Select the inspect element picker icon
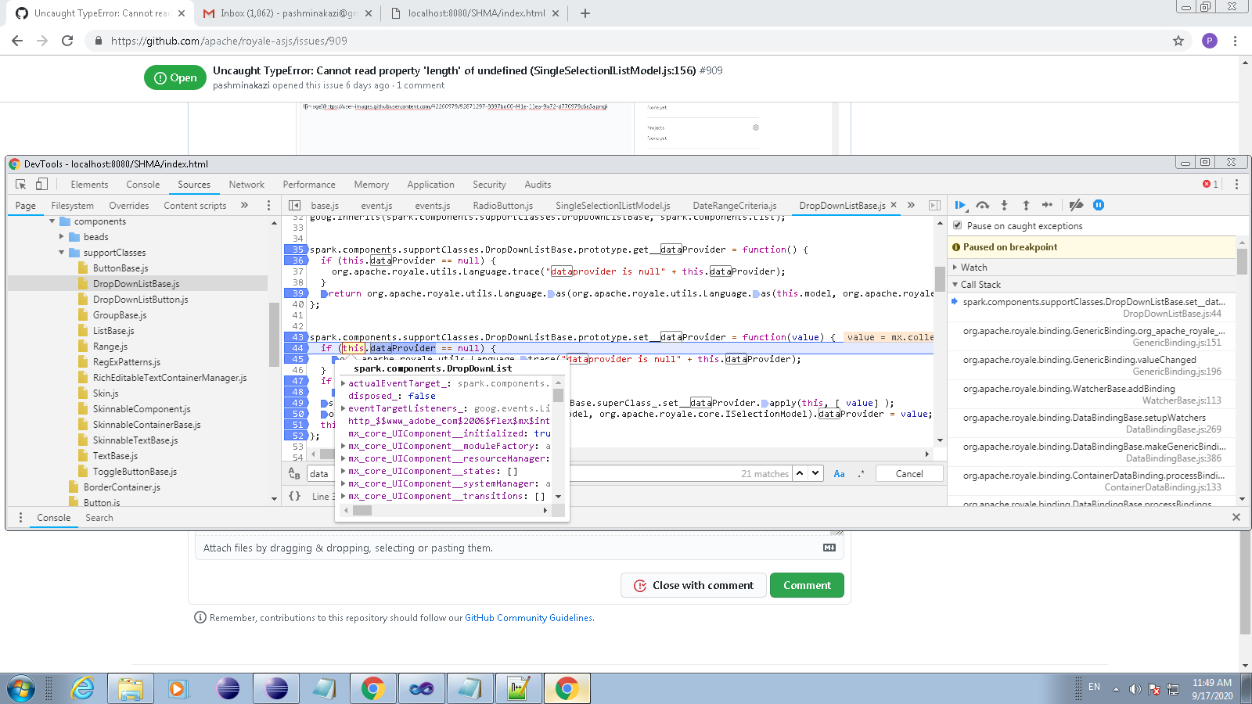1252x704 pixels. pos(20,185)
